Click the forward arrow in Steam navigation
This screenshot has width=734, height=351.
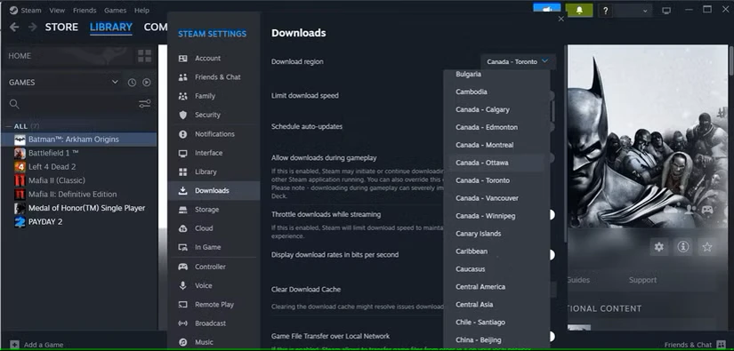coord(32,28)
